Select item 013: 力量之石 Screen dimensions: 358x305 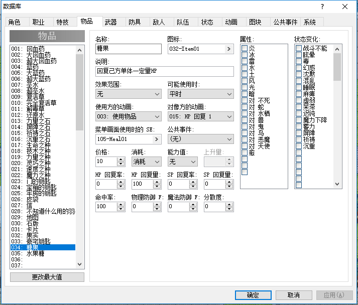click(43, 121)
